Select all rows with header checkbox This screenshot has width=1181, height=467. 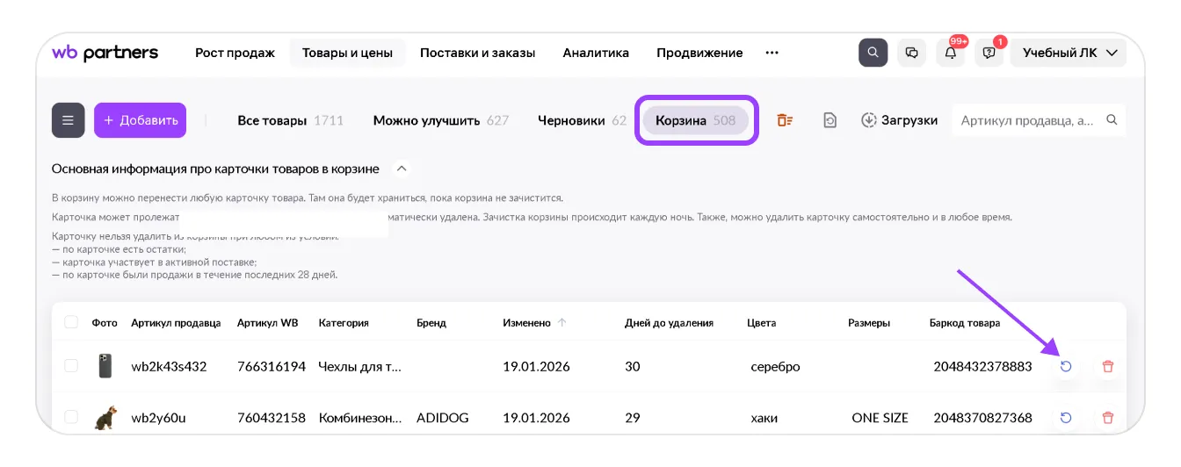(x=71, y=323)
